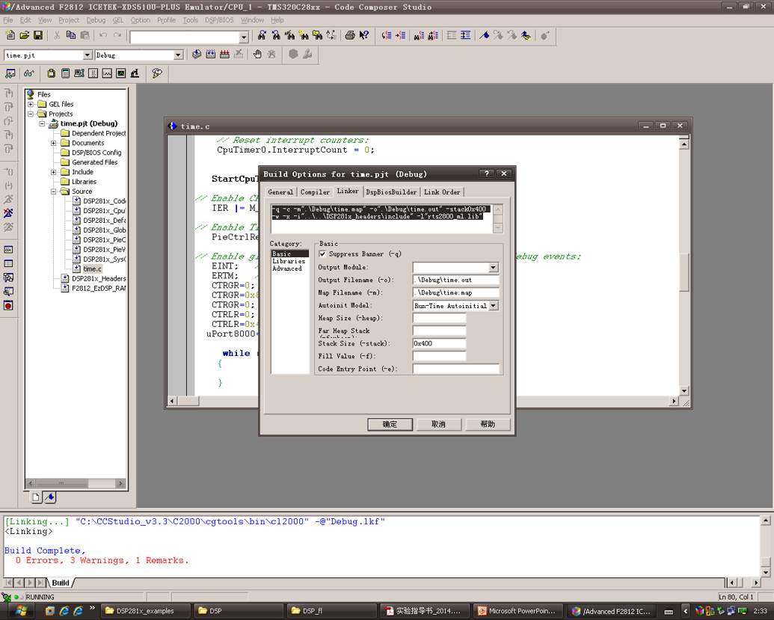Image resolution: width=774 pixels, height=620 pixels.
Task: Expand the GEL files tree node
Action: pyautogui.click(x=31, y=104)
